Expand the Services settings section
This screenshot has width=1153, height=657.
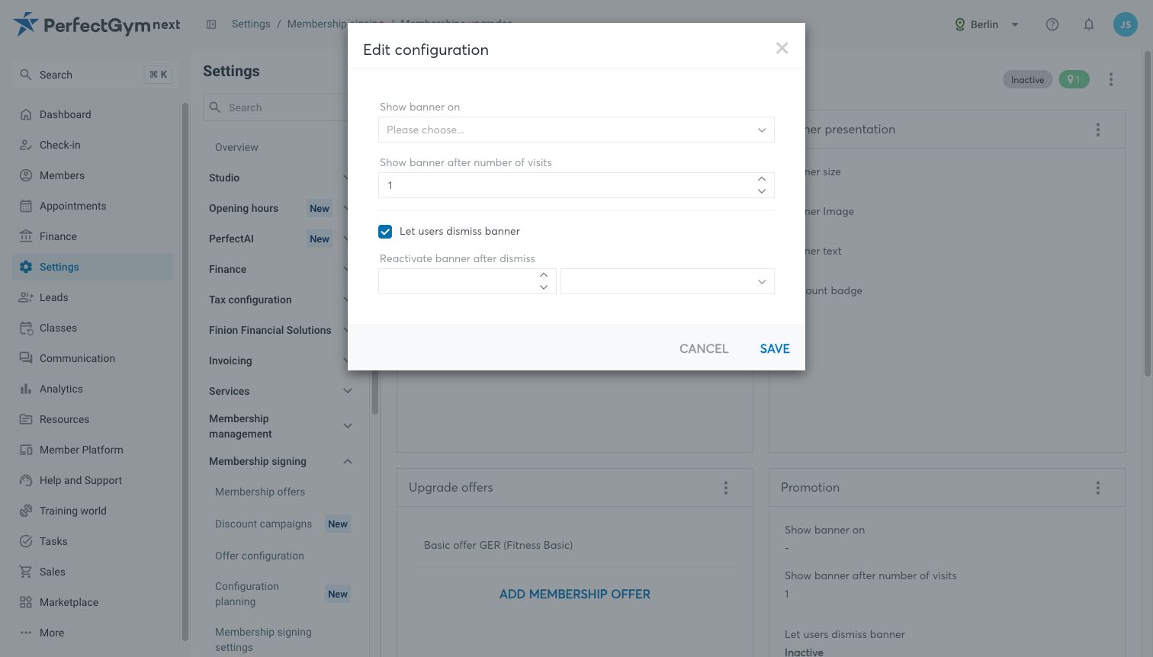point(348,391)
